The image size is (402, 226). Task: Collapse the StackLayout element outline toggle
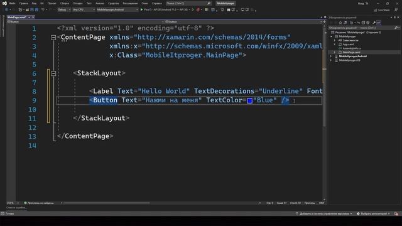pos(53,74)
